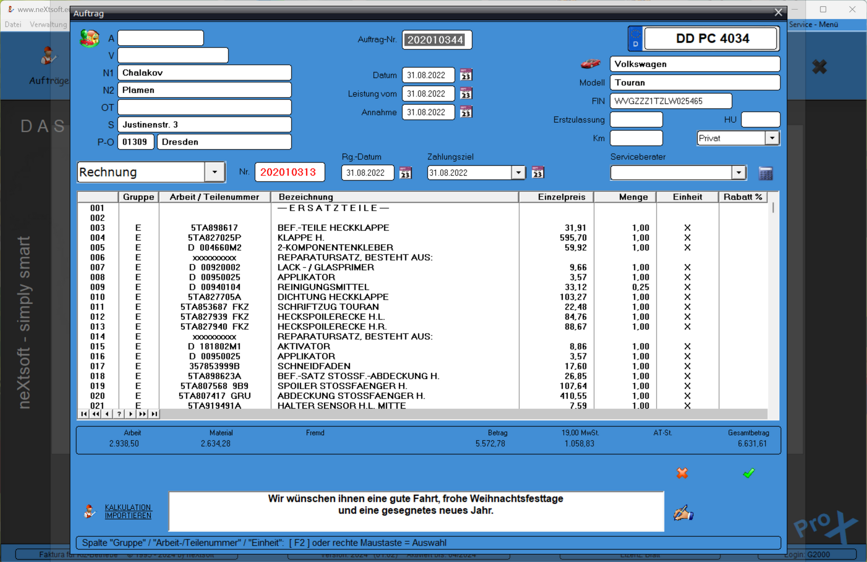Open the Datei menu

(x=13, y=24)
